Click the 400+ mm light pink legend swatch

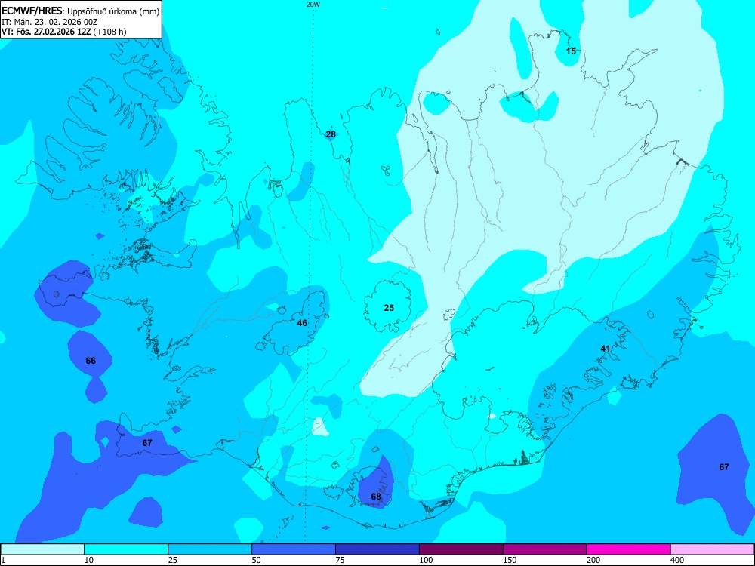713,549
